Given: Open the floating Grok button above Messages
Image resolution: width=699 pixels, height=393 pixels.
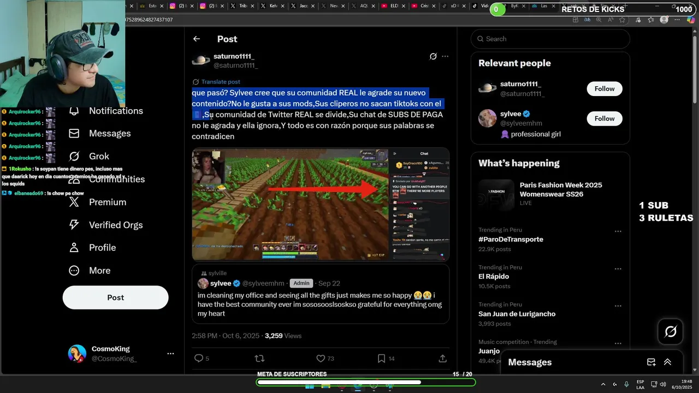Looking at the screenshot, I should (670, 331).
